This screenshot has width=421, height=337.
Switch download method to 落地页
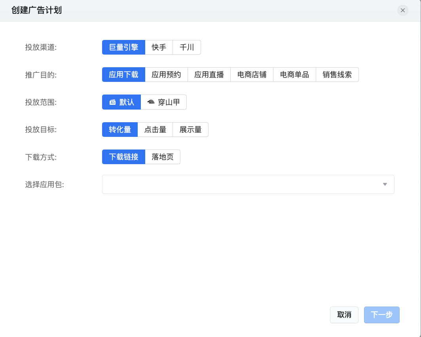tap(163, 157)
